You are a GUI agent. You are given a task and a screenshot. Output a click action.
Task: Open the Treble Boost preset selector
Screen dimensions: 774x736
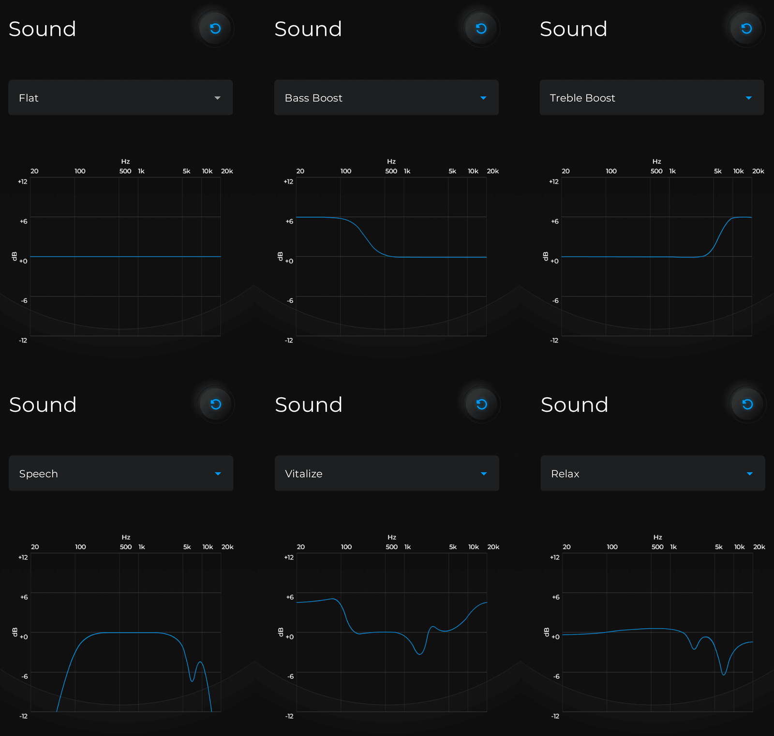tap(652, 98)
